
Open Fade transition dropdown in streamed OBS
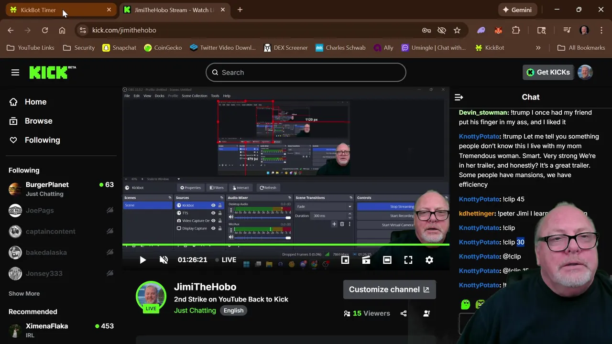323,206
